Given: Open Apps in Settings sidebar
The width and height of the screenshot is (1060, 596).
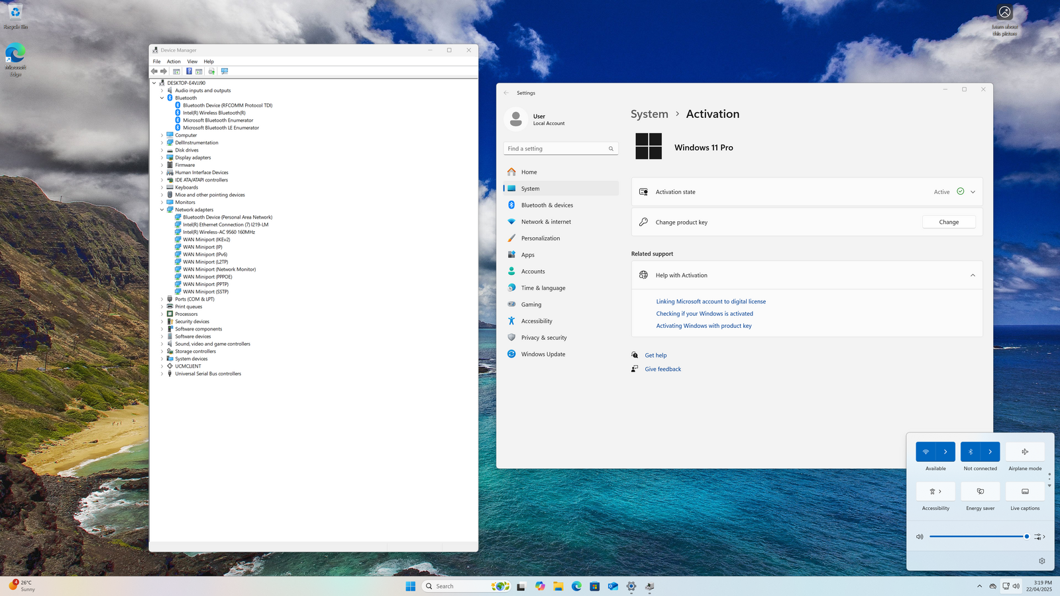Looking at the screenshot, I should [560, 255].
